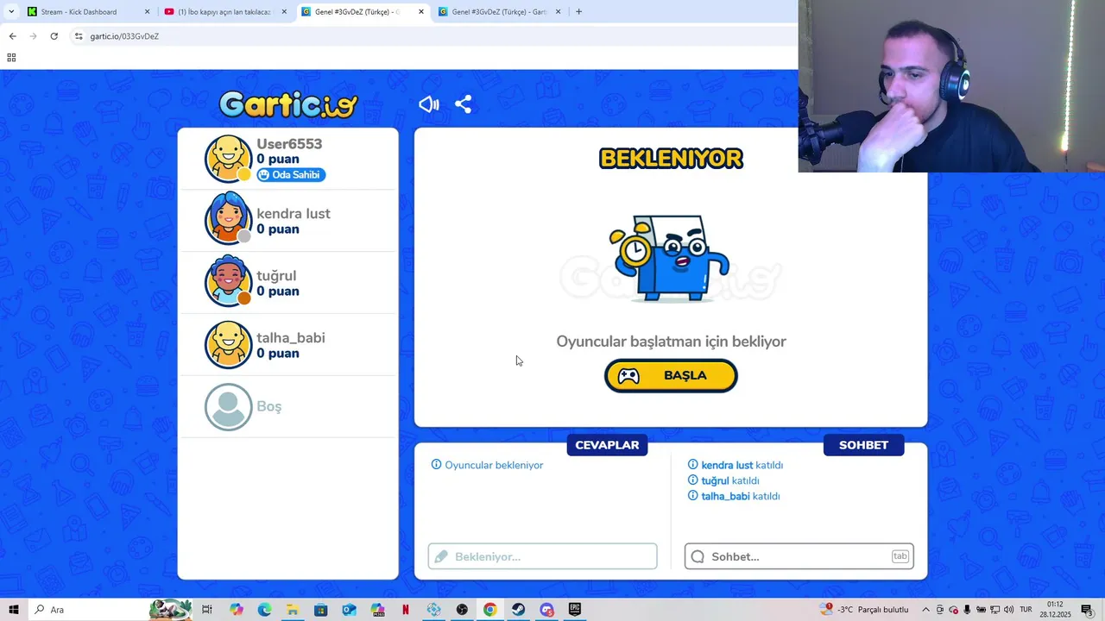Viewport: 1105px width, 621px height.
Task: Open the taskbar clock and date
Action: point(1055,610)
